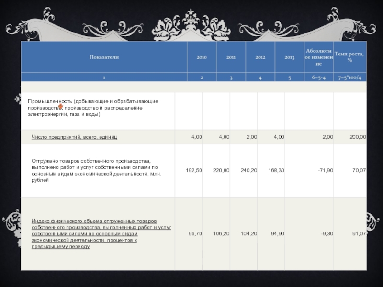This screenshot has height=287, width=383.
Task: Click the -9,30 absolute change value
Action: [x=327, y=233]
